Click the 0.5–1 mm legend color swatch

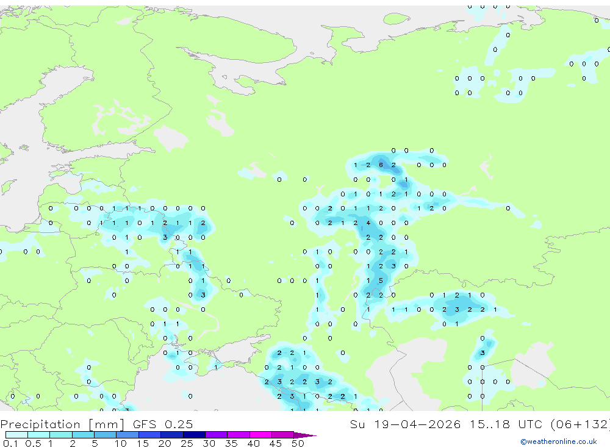(39, 435)
